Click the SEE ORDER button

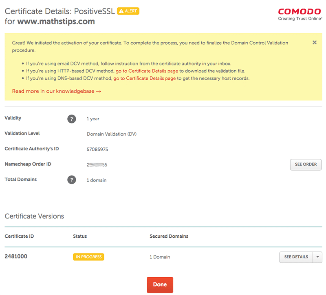(306, 165)
